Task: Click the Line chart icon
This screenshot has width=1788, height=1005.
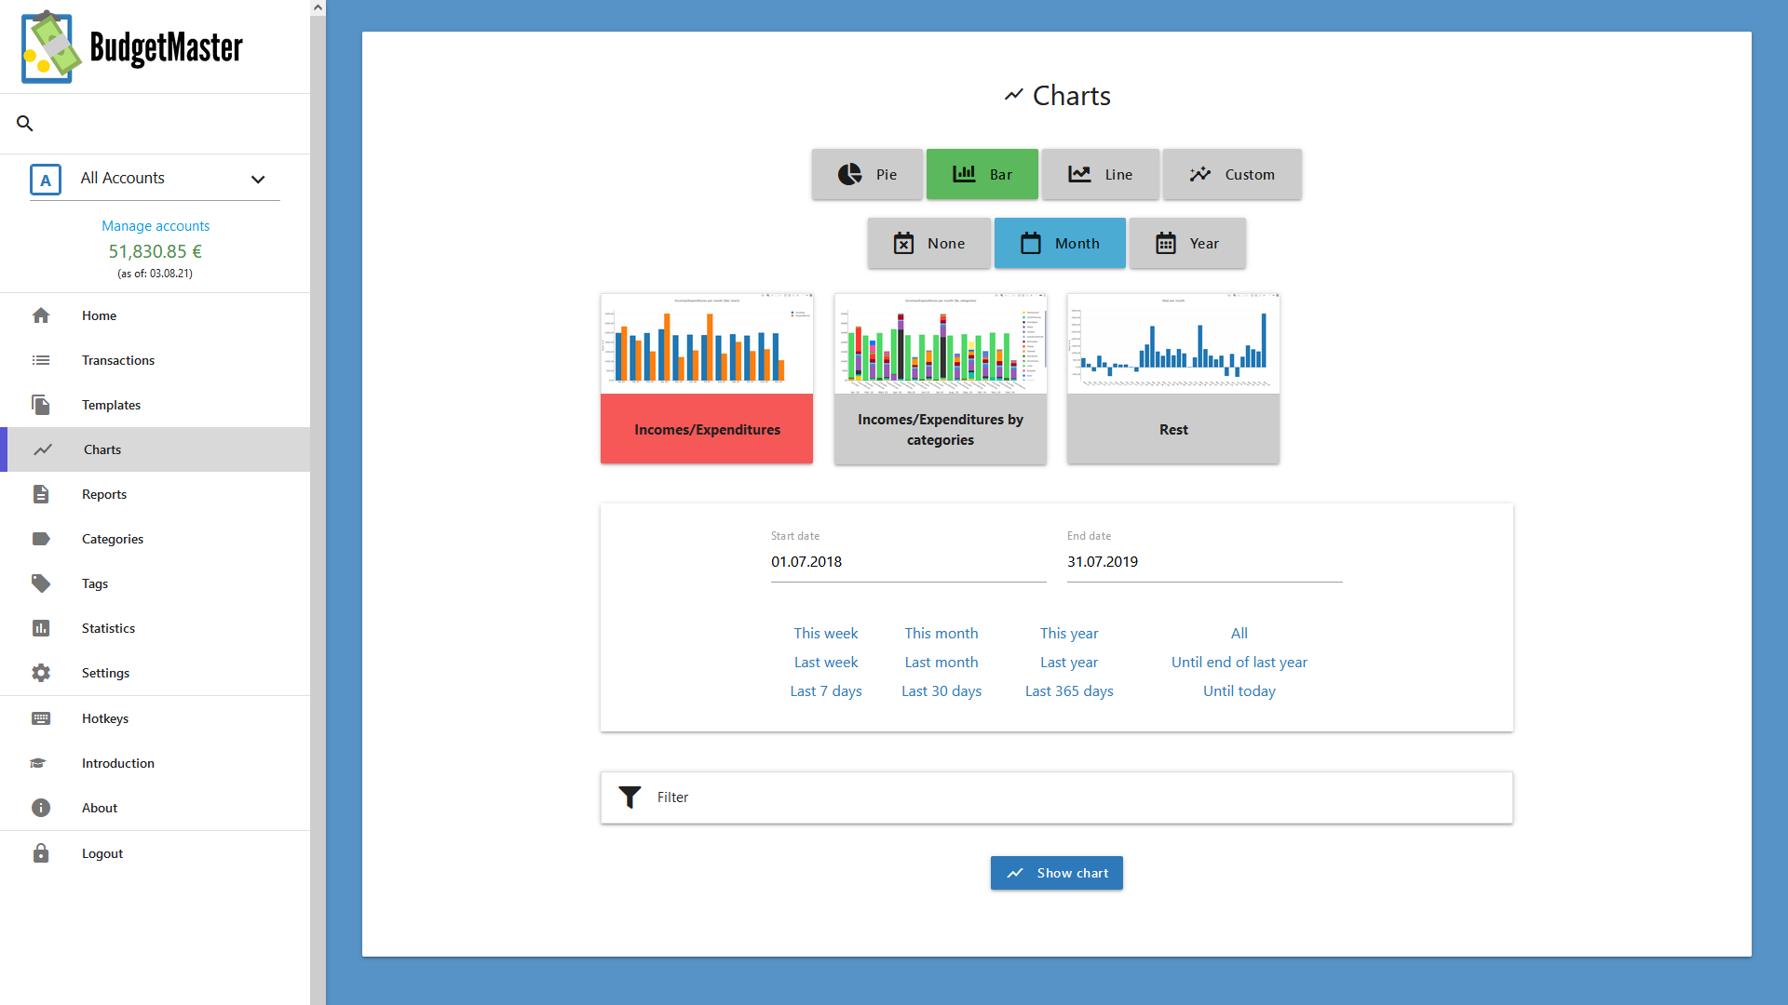Action: (x=1079, y=174)
